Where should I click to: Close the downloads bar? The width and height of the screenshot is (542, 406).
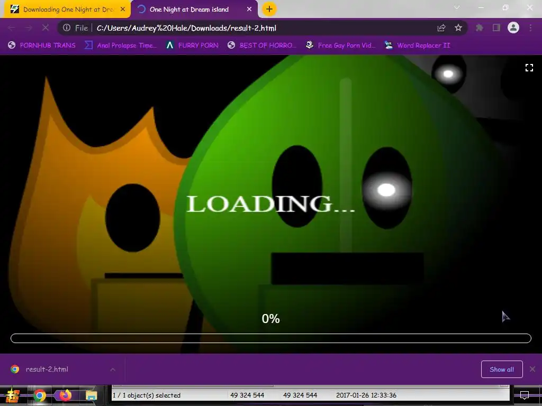[x=532, y=370]
